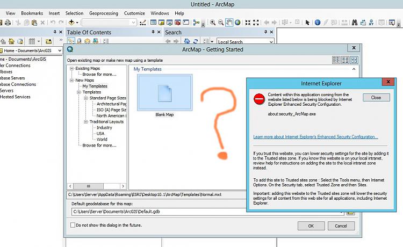The width and height of the screenshot is (403, 247).
Task: Select List By Selection icon
Action: click(x=96, y=41)
